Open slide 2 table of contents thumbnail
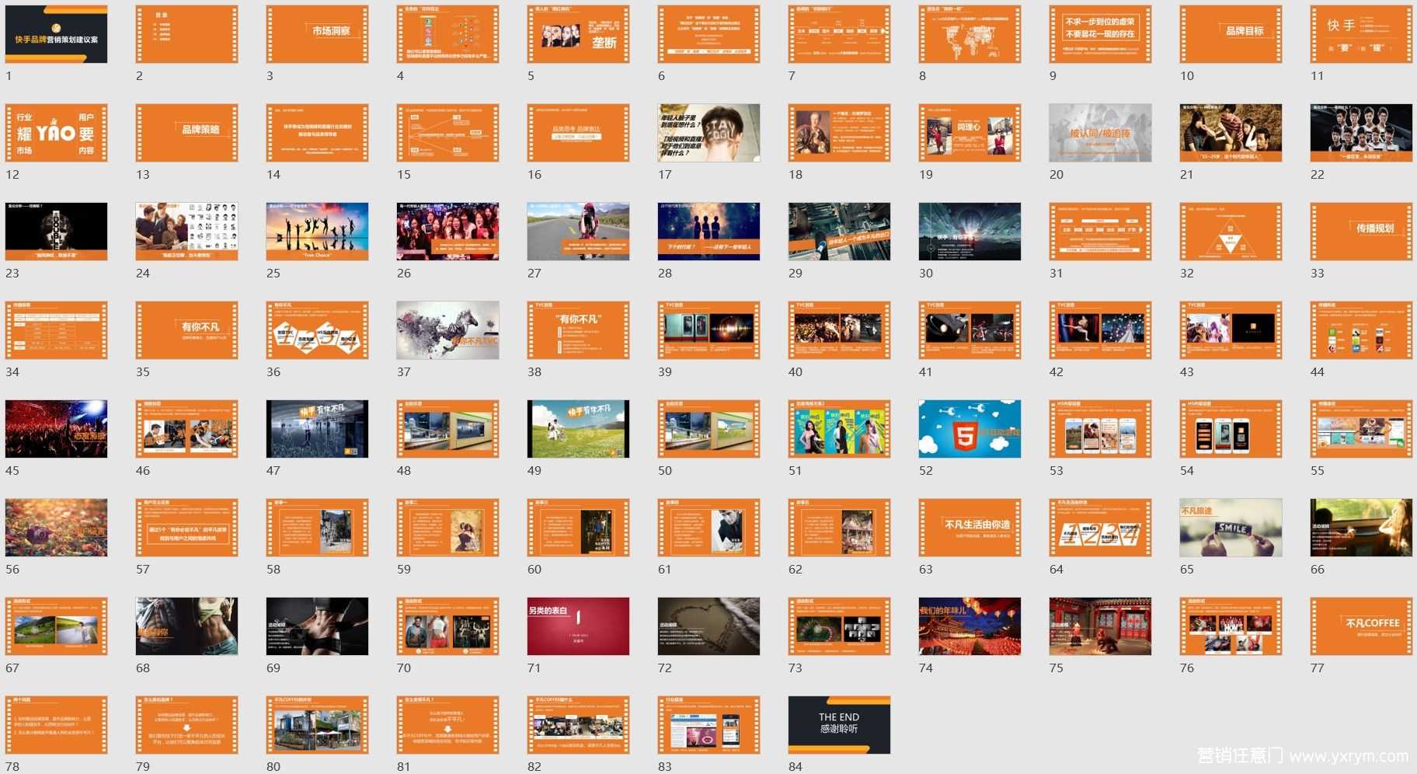Viewport: 1417px width, 774px height. 186,34
